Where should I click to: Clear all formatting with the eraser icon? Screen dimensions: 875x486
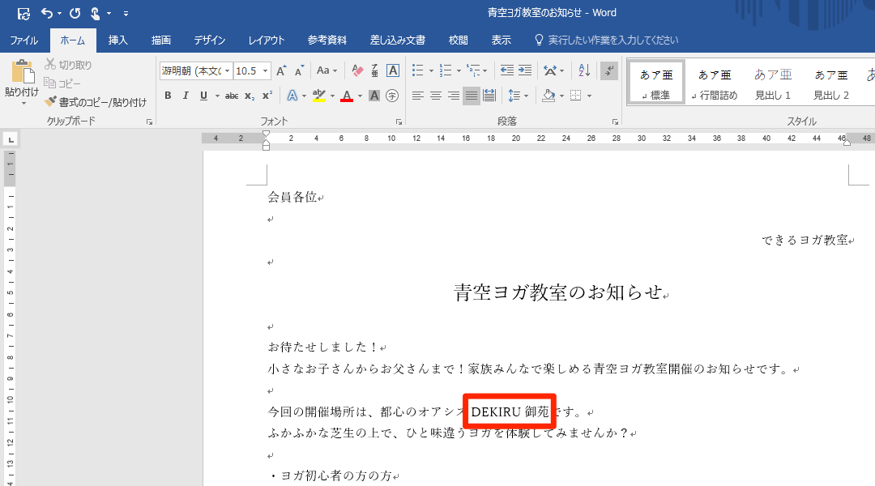coord(357,71)
